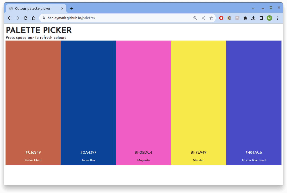The width and height of the screenshot is (287, 193).
Task: Show browser downloads
Action: point(253,18)
